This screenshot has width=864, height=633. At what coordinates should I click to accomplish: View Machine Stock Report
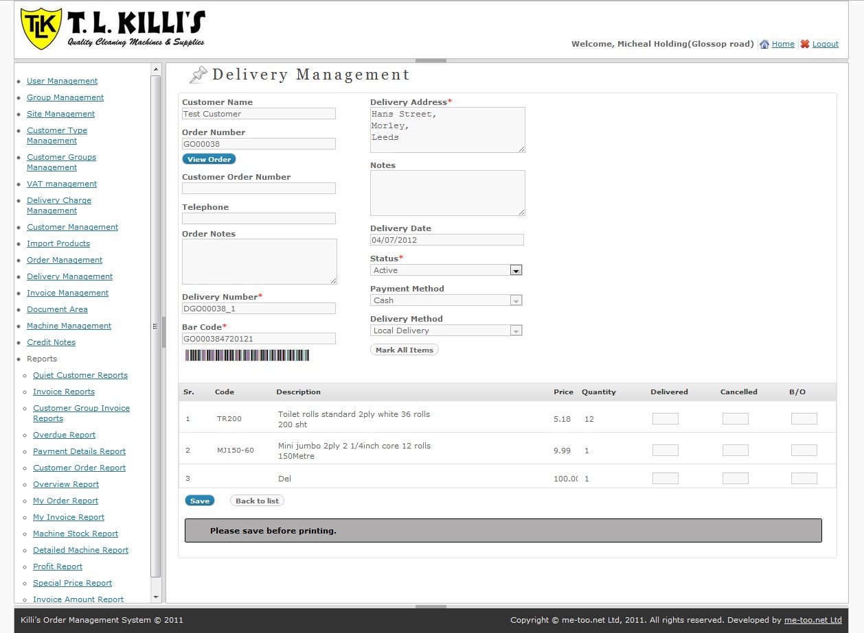(76, 534)
